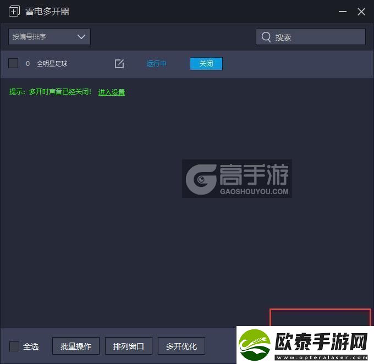Open the 进入设置 link
The image size is (374, 364).
tap(112, 92)
